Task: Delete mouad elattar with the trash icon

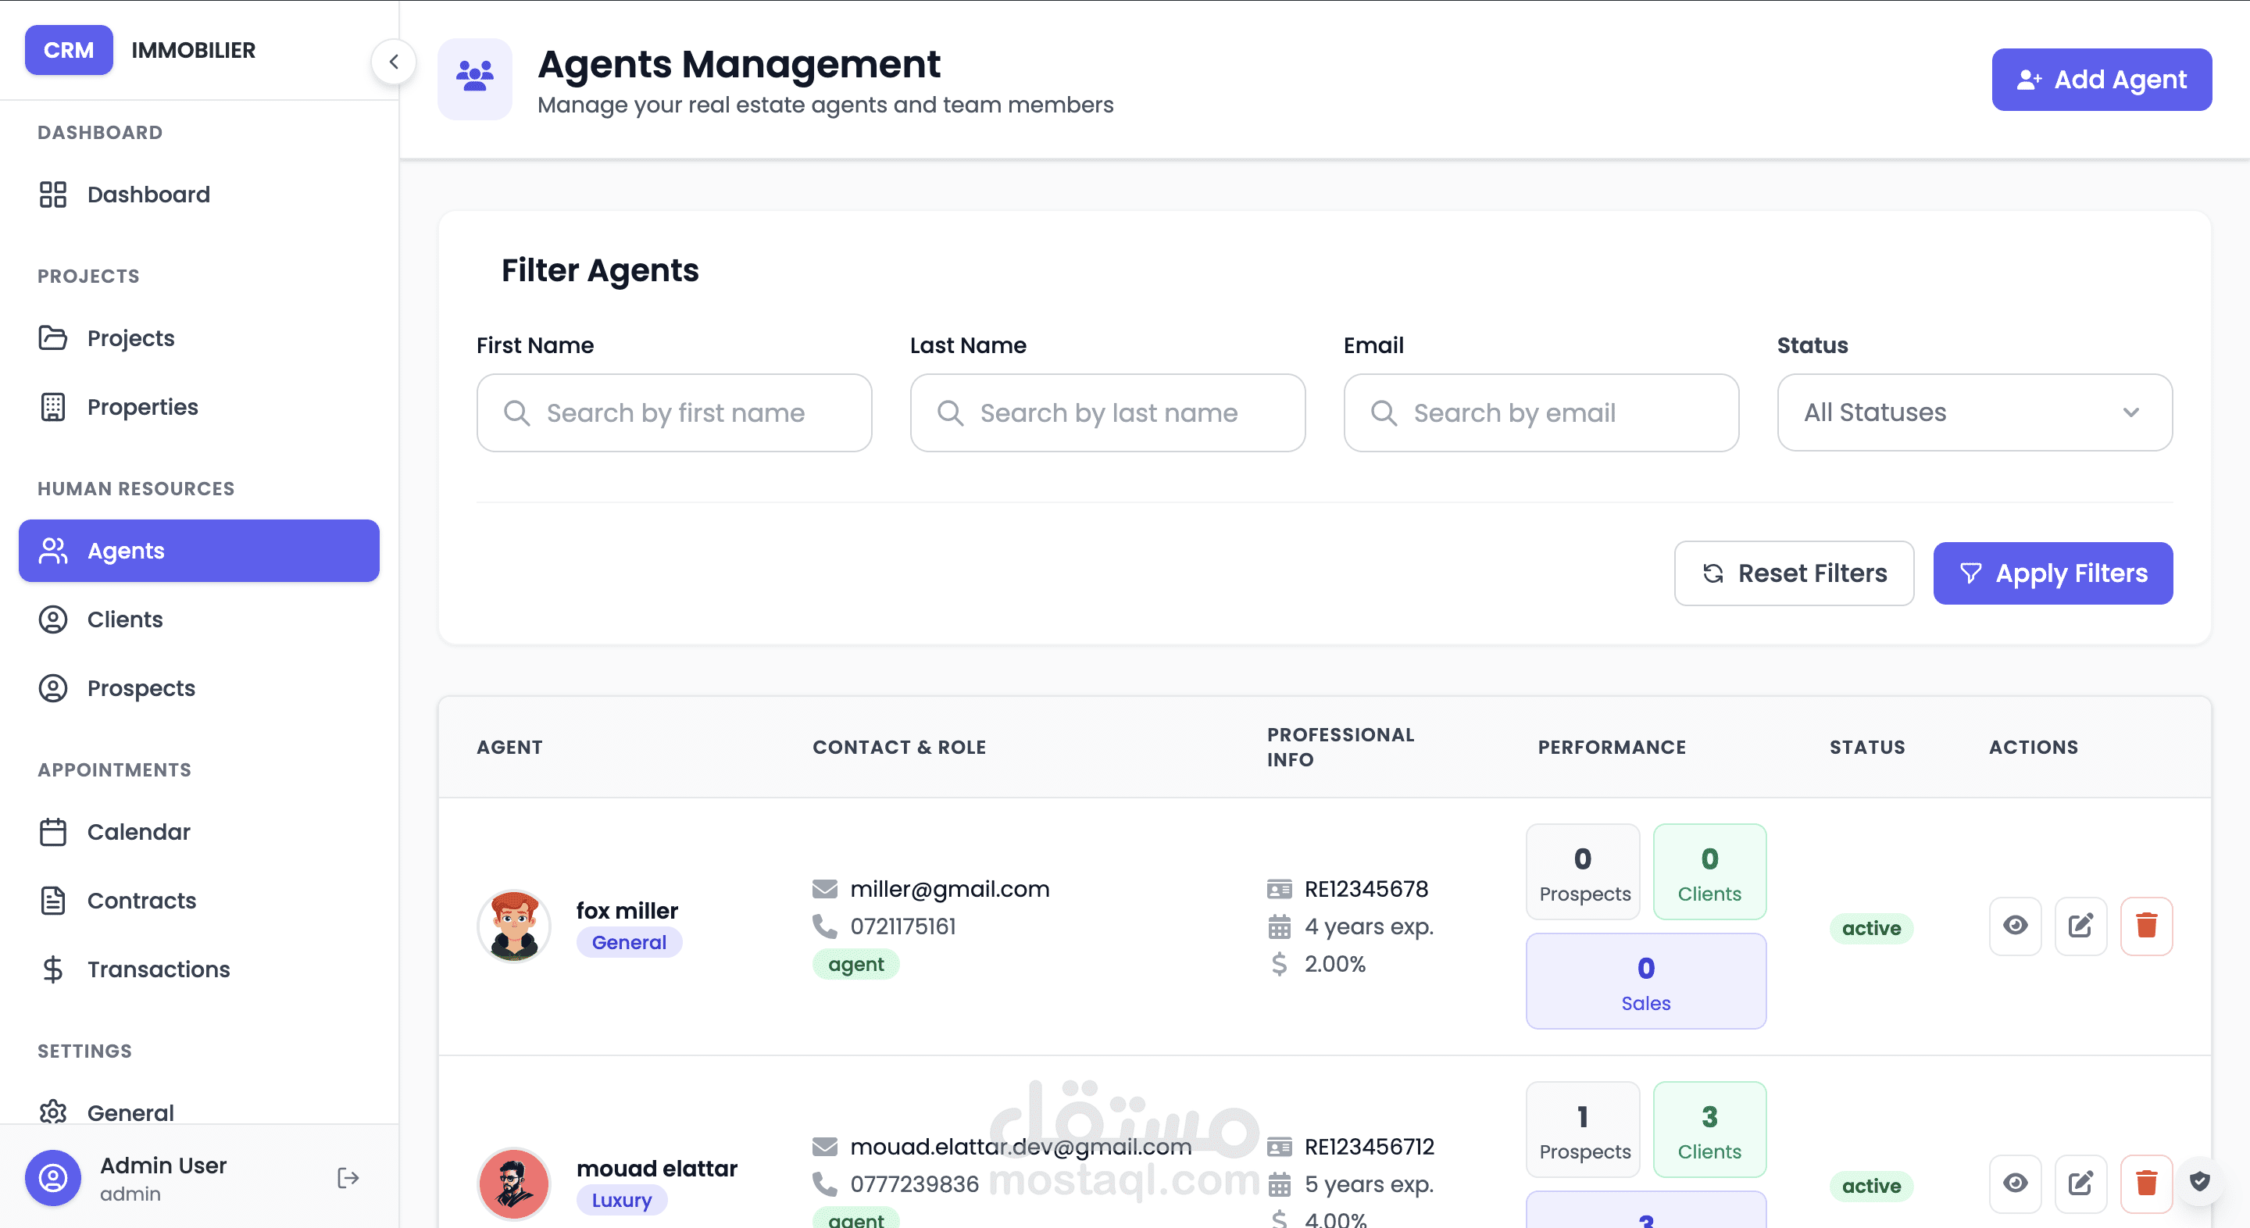Action: [2146, 1183]
